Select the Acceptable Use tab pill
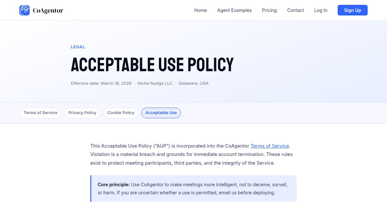The width and height of the screenshot is (387, 203). [x=161, y=113]
